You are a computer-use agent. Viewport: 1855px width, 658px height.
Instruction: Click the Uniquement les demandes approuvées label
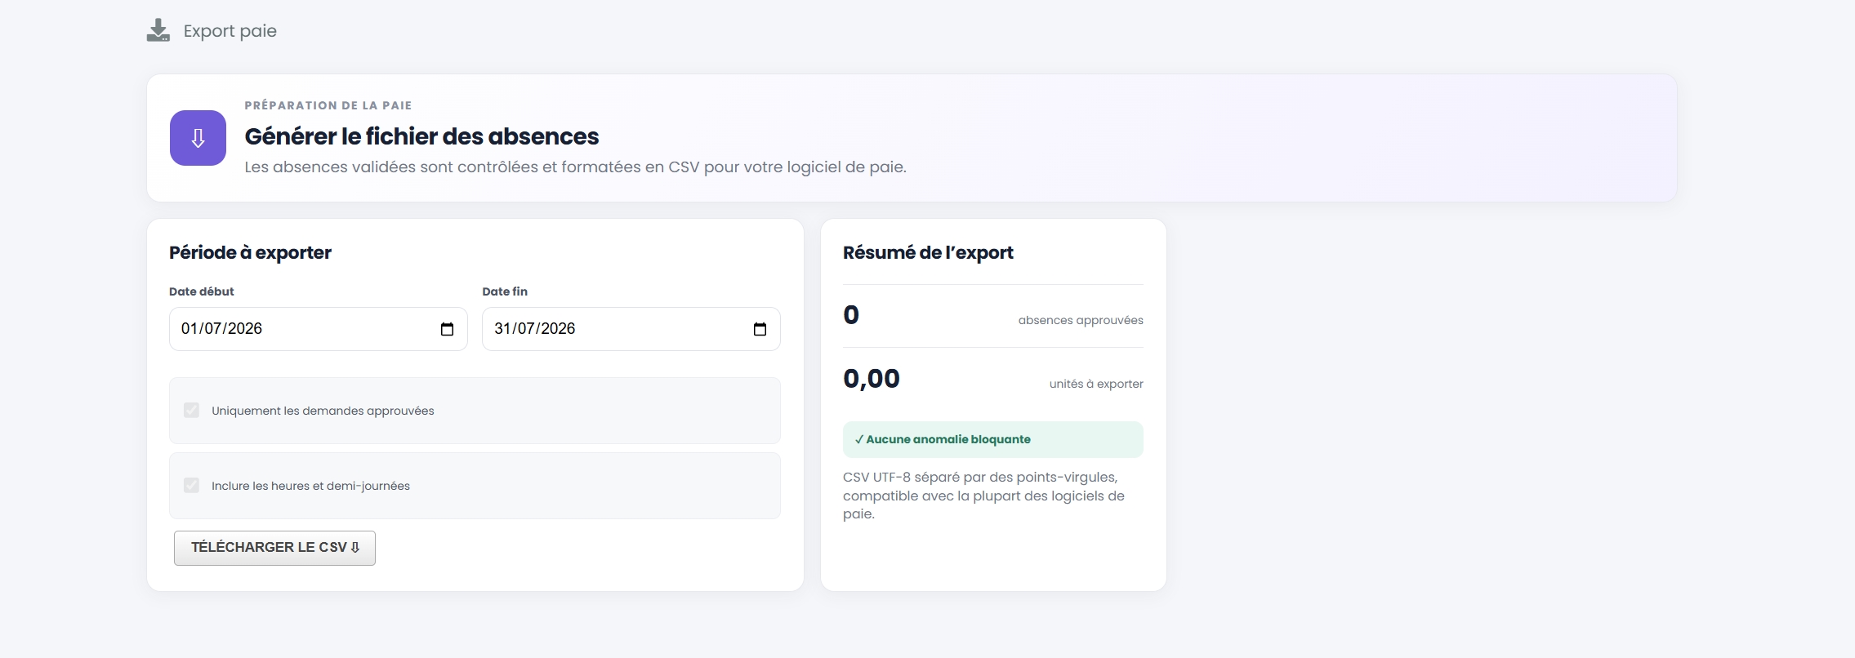[x=323, y=411]
